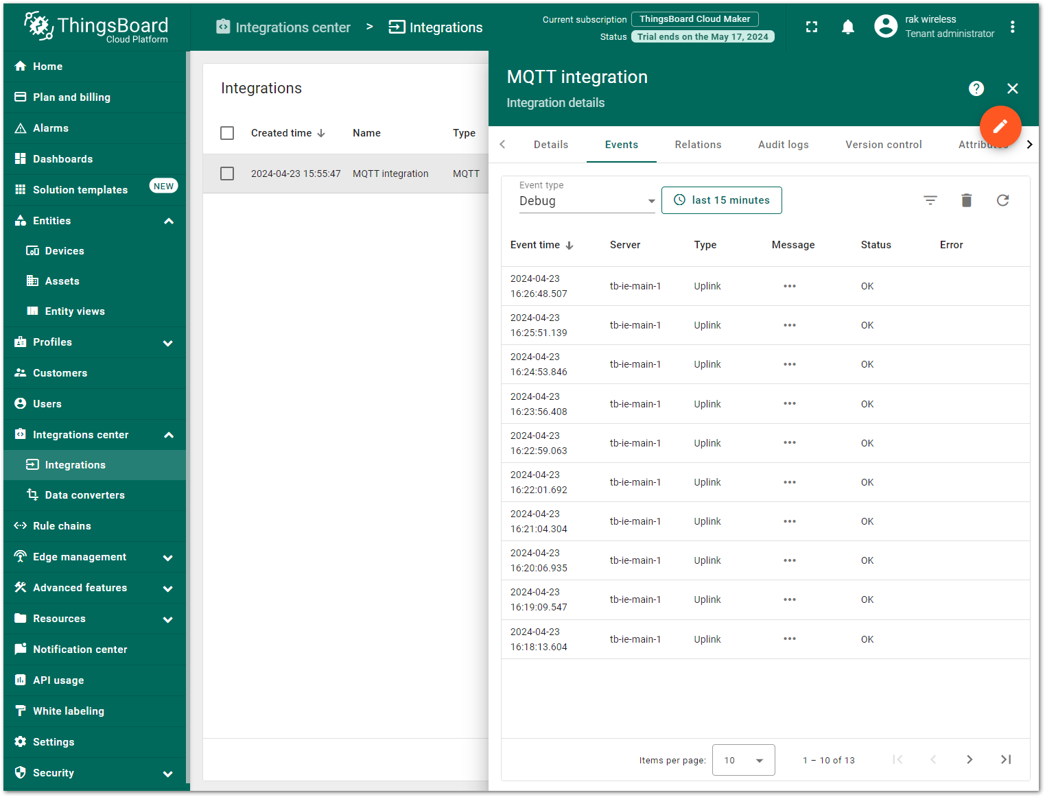Sort integrations by Created time column
The width and height of the screenshot is (1045, 797).
pos(288,133)
